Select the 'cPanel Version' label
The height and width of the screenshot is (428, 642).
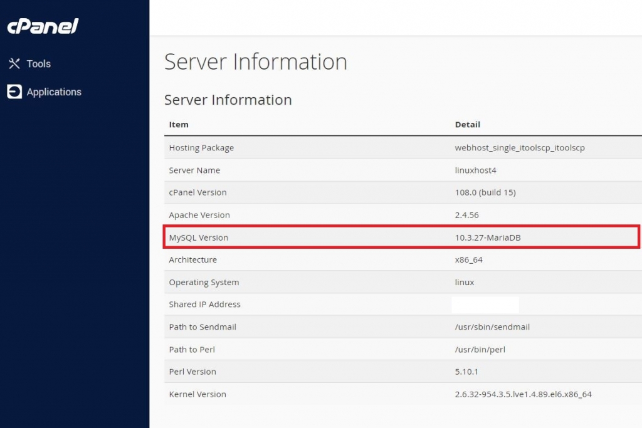(197, 192)
